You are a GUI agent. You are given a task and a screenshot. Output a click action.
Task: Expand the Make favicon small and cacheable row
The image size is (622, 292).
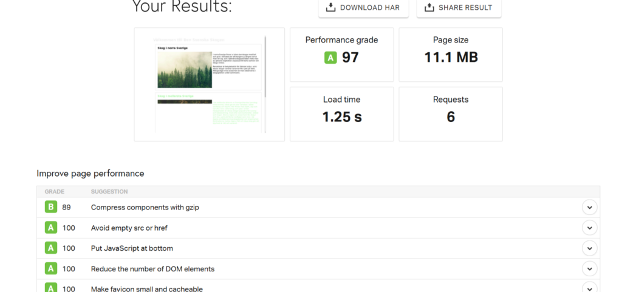[589, 288]
